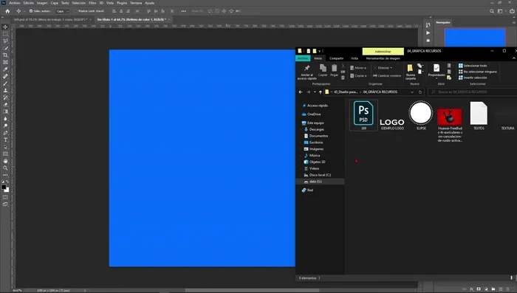
Task: Open more align options three dots
Action: pos(184,11)
